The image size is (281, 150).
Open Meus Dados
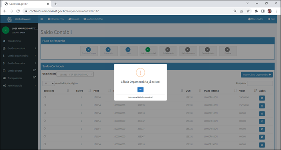click(x=256, y=19)
